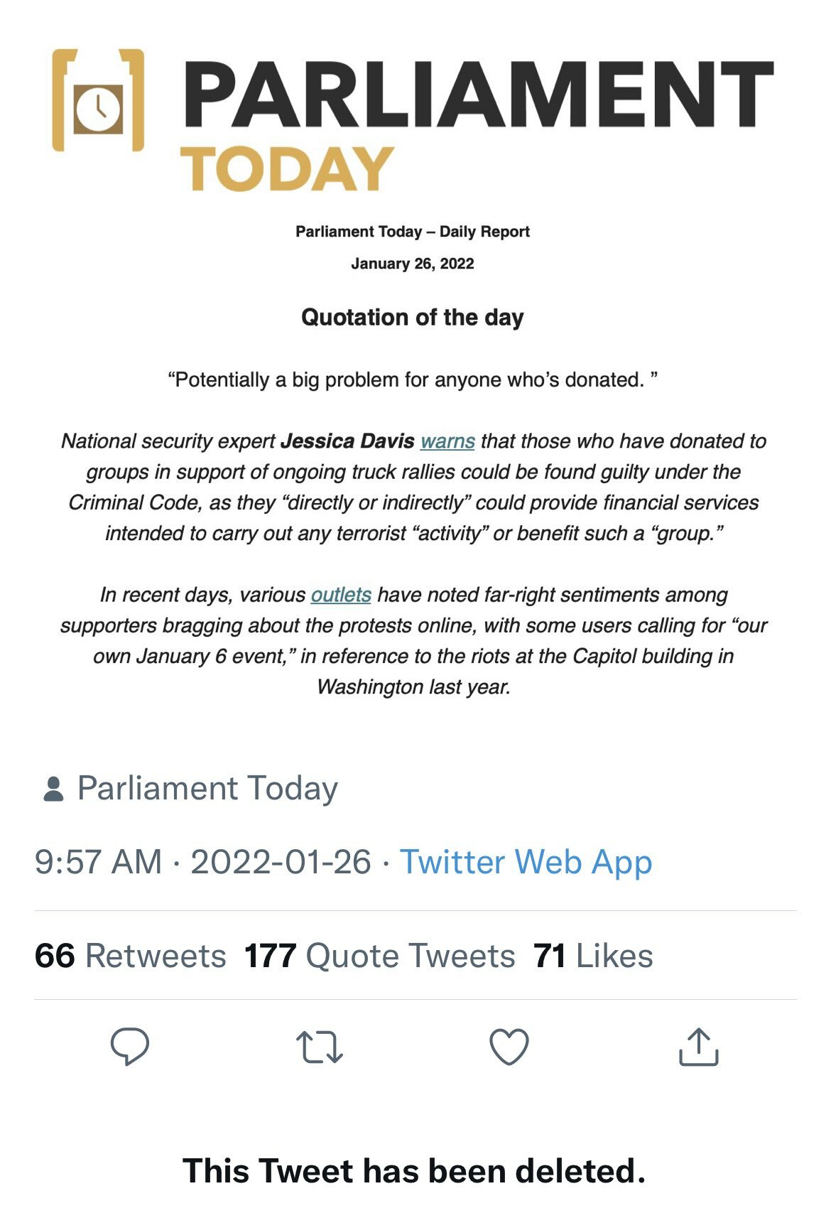The image size is (831, 1218).
Task: Click the 'Quotation of the day' heading
Action: 413,317
